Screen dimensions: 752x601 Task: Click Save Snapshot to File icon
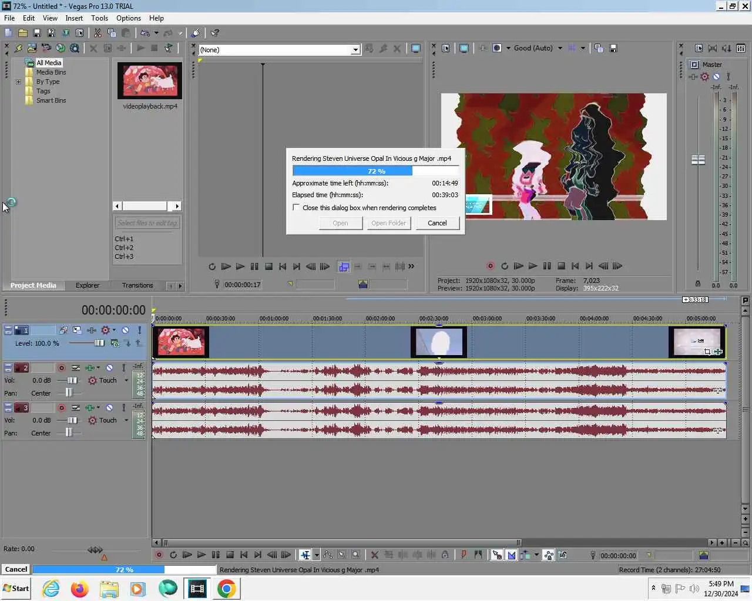click(613, 48)
